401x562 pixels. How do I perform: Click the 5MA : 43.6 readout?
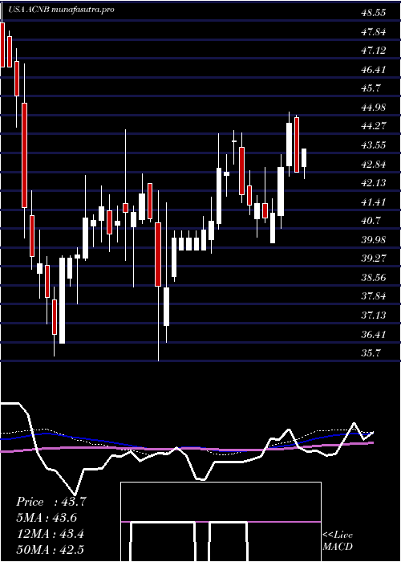point(47,518)
